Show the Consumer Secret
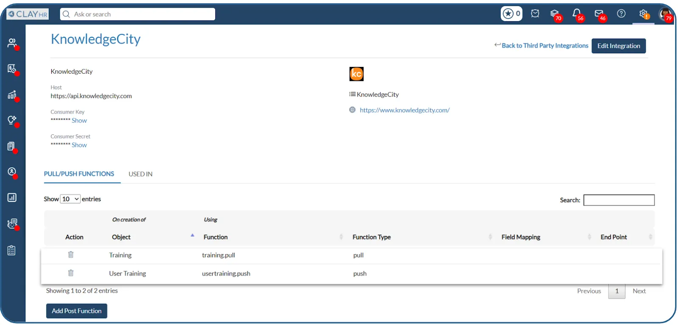Viewport: 678px width, 325px height. (79, 145)
